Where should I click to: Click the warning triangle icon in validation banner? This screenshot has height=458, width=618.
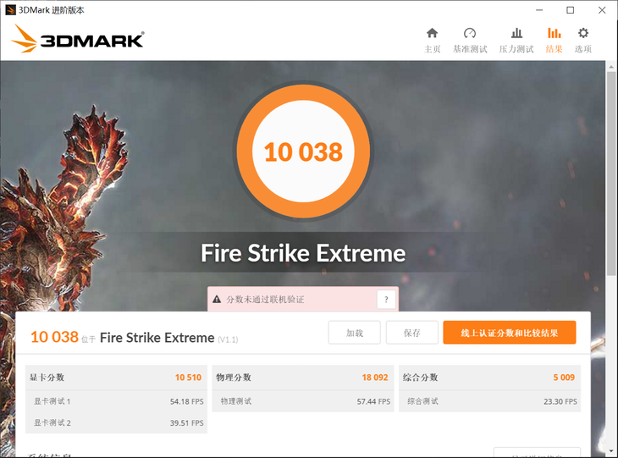[217, 299]
